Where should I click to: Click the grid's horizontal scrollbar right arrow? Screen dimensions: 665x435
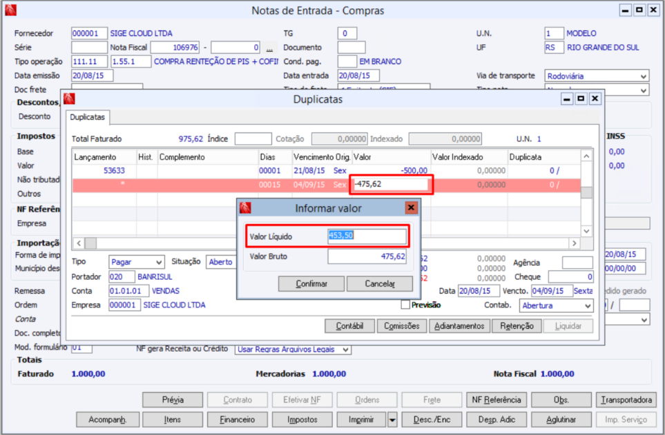tap(573, 243)
